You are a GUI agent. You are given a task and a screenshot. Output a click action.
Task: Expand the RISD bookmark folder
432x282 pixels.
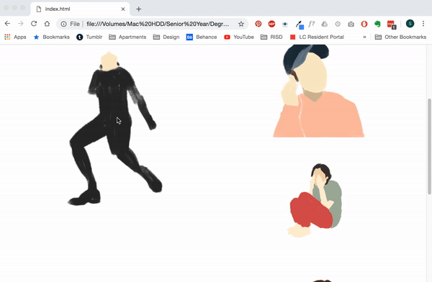pos(271,37)
